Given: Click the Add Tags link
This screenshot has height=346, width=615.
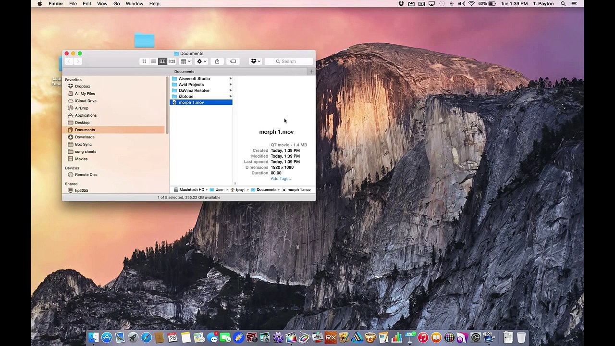Looking at the screenshot, I should click(x=281, y=179).
